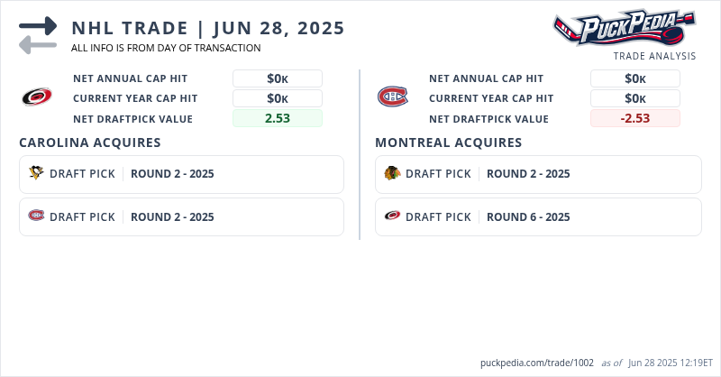Select Carolina's Net Annual Cap Hit value box

[277, 78]
